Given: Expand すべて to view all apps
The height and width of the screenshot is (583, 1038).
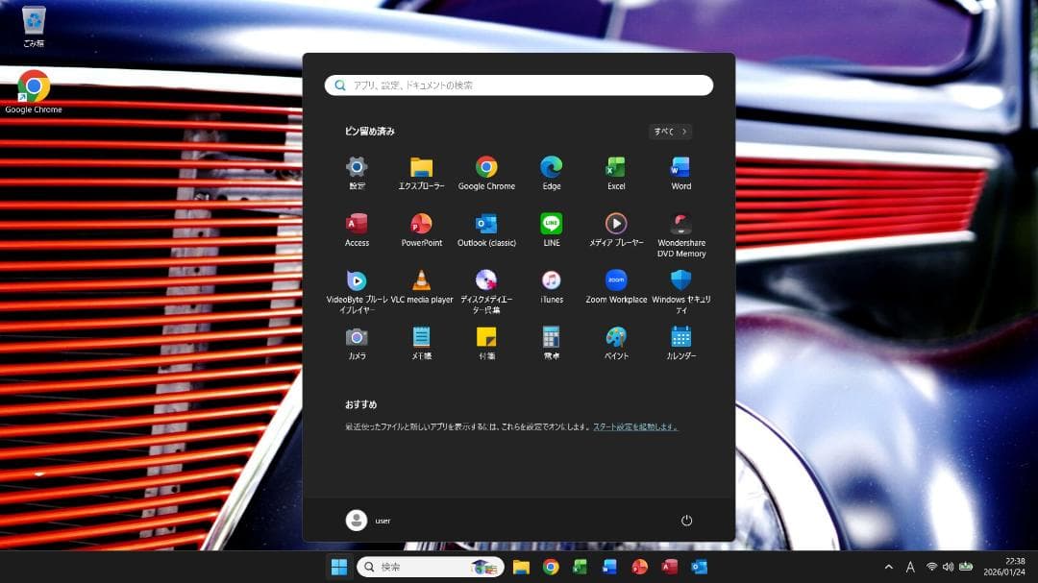Looking at the screenshot, I should [668, 132].
